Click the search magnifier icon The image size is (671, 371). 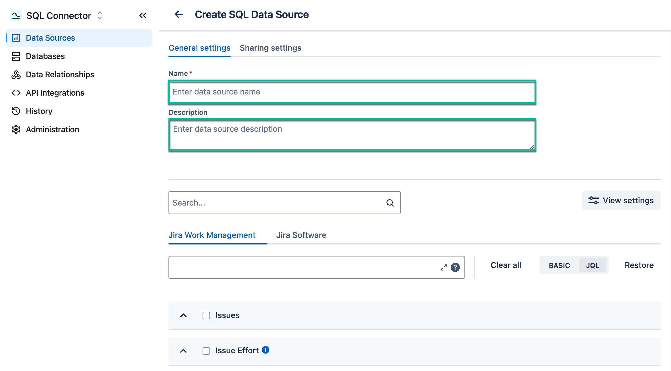point(390,203)
